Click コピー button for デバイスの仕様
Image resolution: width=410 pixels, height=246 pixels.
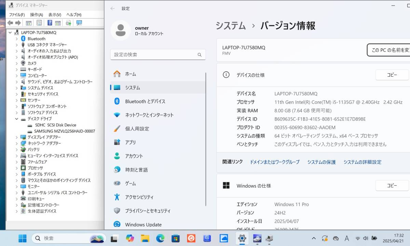(392, 75)
